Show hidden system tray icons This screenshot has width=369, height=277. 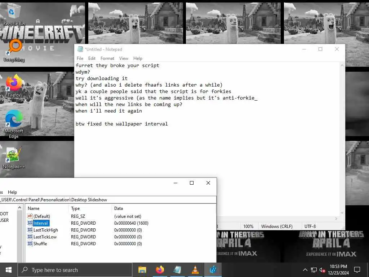tap(305, 270)
